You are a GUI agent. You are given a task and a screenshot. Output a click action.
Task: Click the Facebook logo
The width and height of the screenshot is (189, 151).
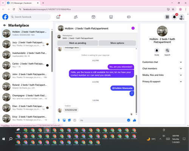coord(5,17)
